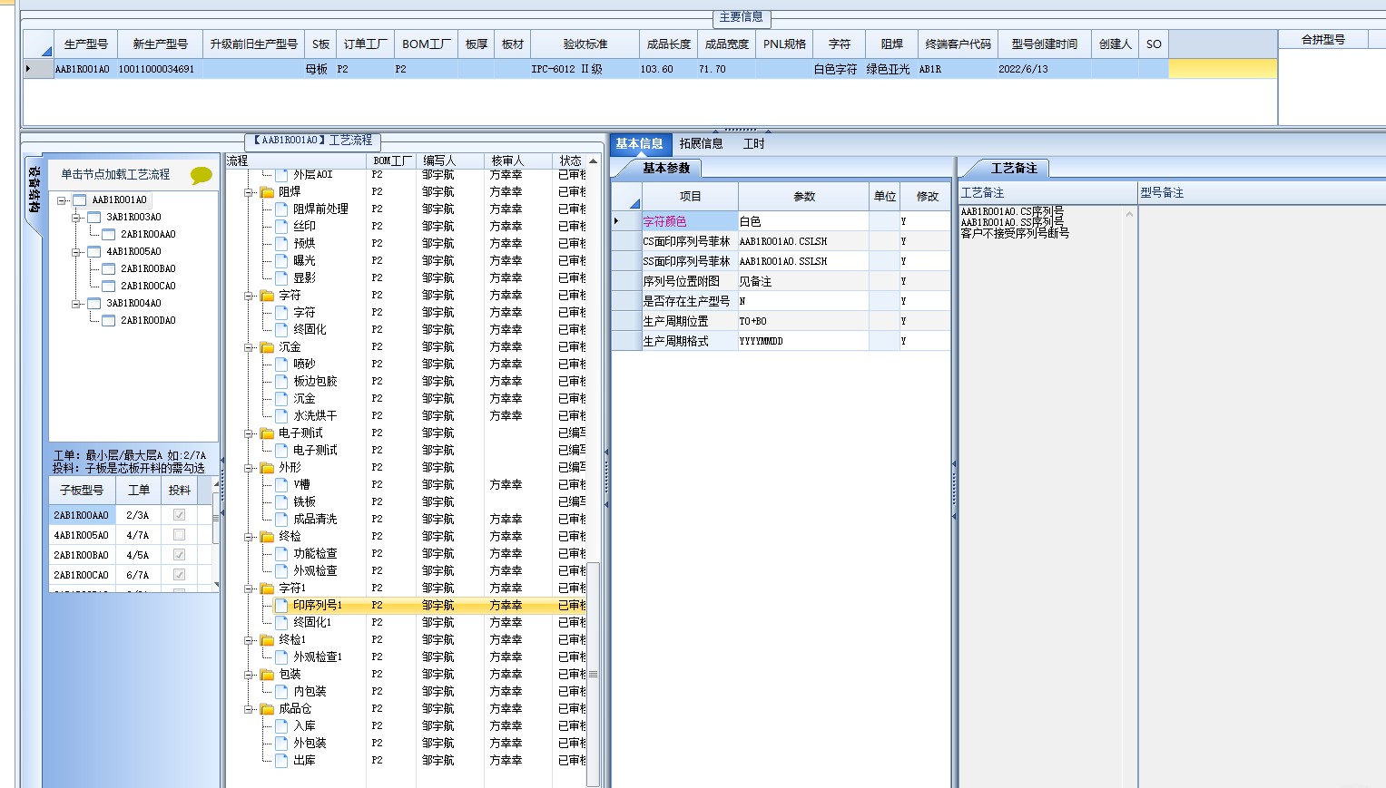Collapse the 阻焊 process group
The width and height of the screenshot is (1386, 788).
click(x=249, y=192)
